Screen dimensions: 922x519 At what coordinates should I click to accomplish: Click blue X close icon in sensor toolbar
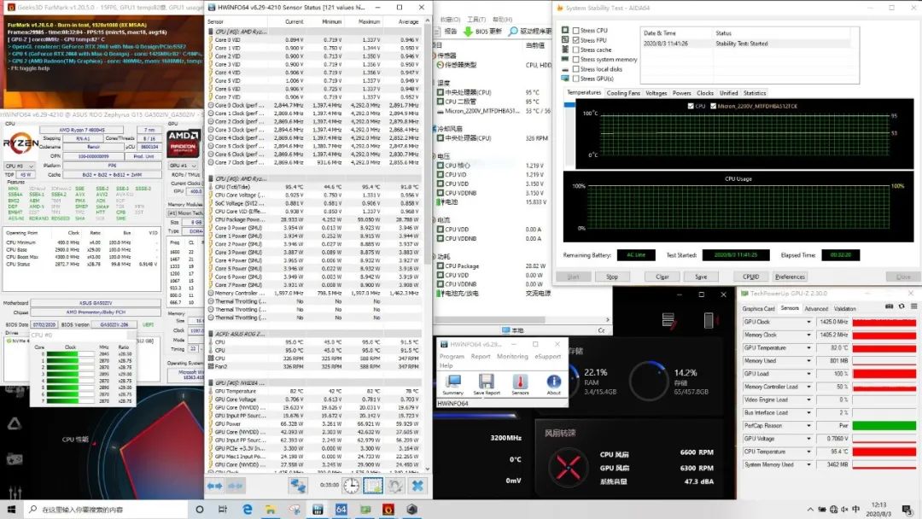417,486
